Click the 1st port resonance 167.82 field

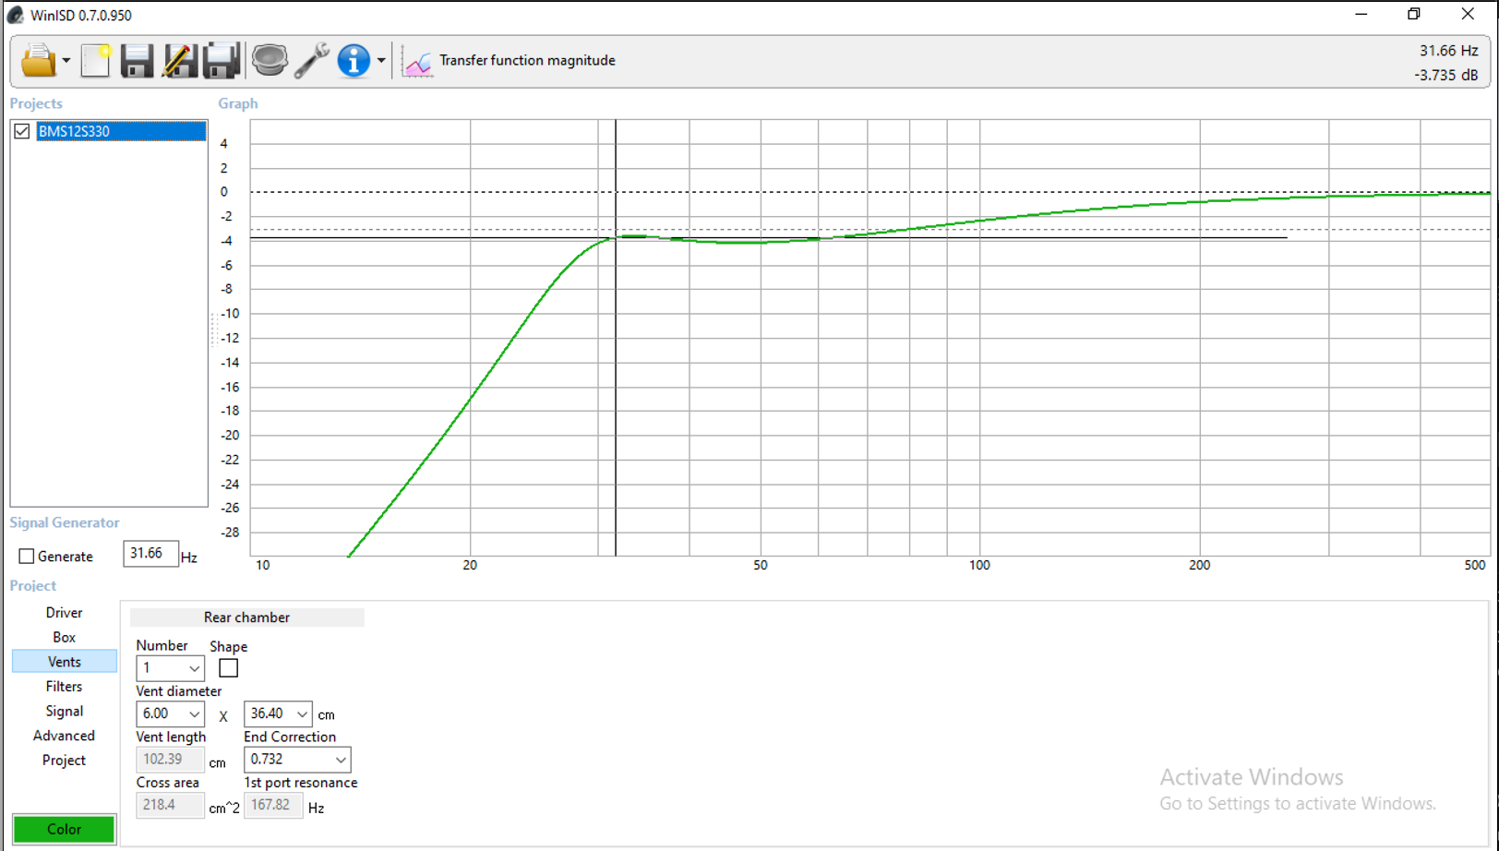273,805
